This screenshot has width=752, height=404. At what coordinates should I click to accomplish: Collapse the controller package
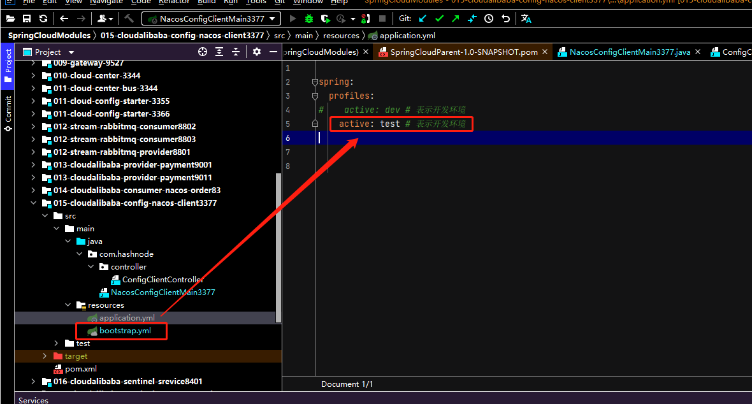pos(91,267)
